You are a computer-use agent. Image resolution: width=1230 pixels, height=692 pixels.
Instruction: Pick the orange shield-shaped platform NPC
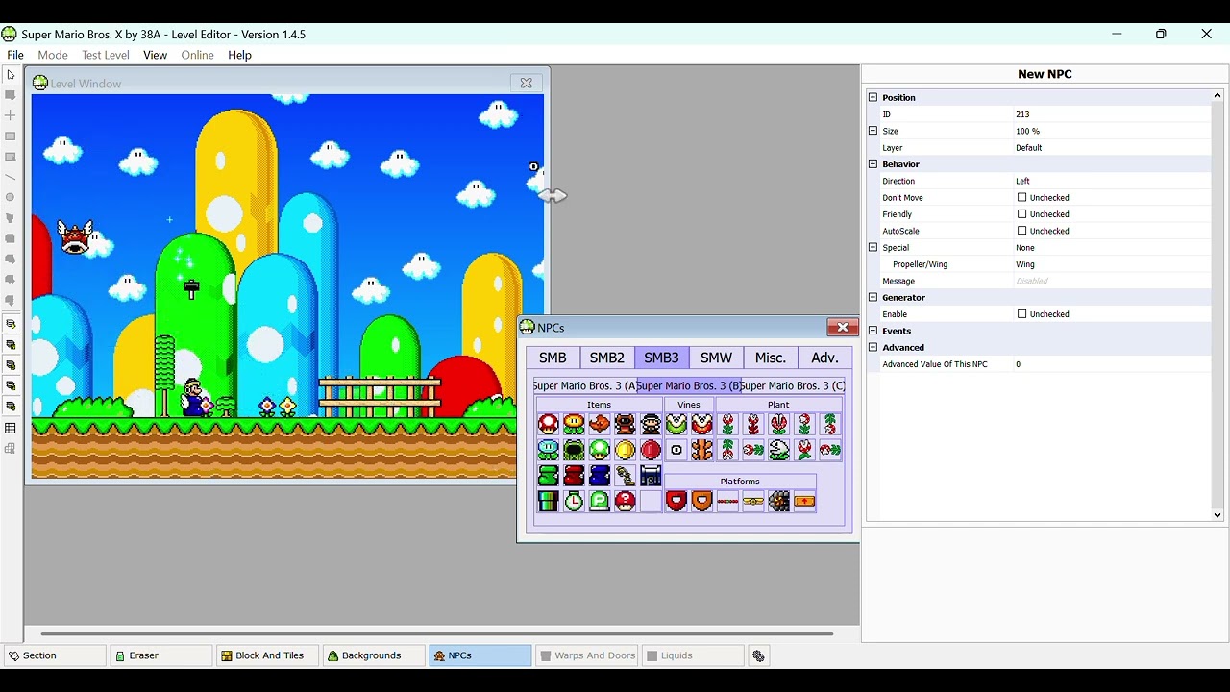[x=702, y=501]
